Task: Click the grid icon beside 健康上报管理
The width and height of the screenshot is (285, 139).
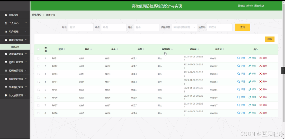Action: click(x=6, y=40)
